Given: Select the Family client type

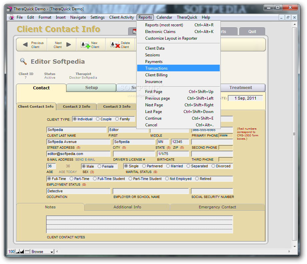Looking at the screenshot, I should coord(117,119).
